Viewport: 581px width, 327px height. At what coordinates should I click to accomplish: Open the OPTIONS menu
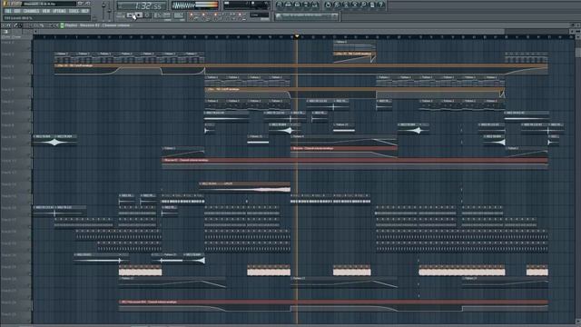click(59, 11)
